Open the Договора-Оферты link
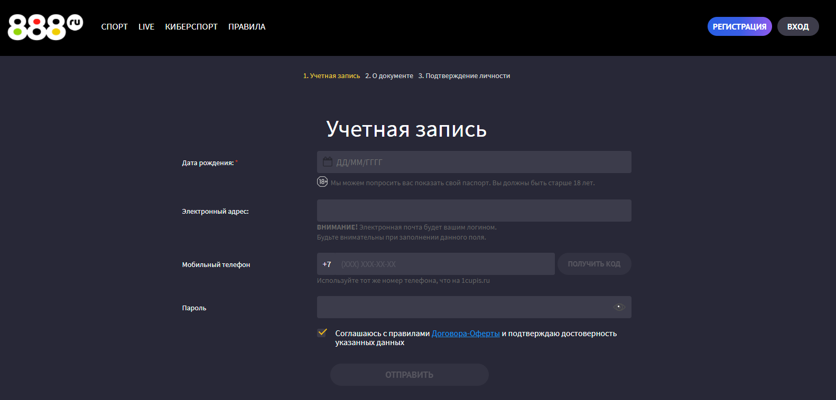836x400 pixels. point(466,334)
